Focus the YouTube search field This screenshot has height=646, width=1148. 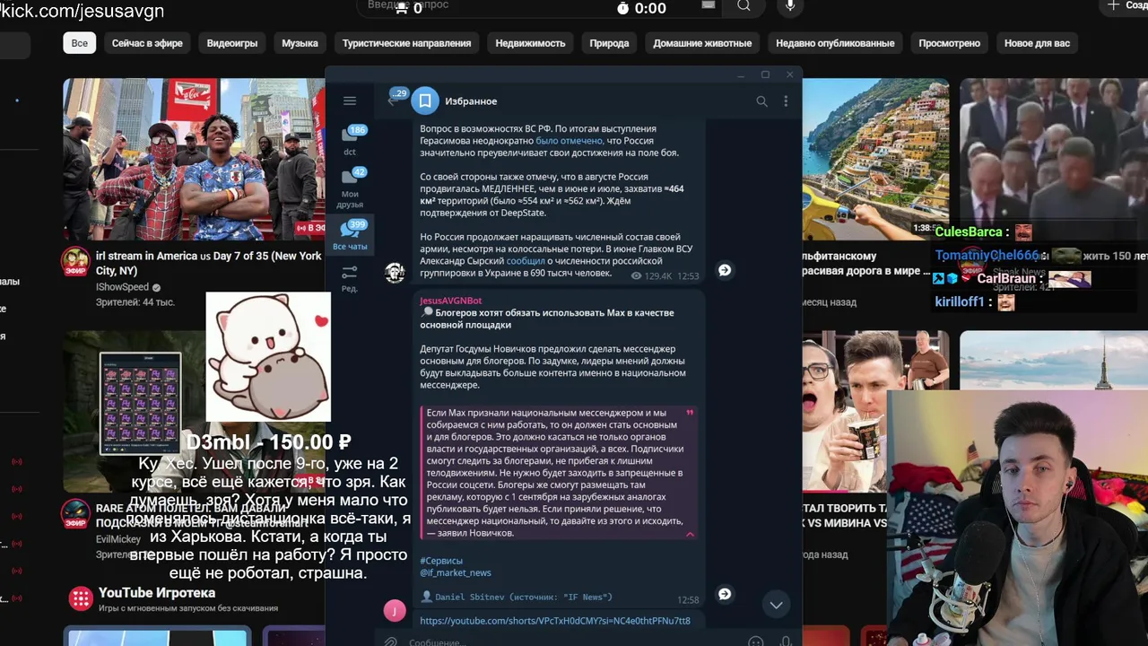(x=538, y=6)
